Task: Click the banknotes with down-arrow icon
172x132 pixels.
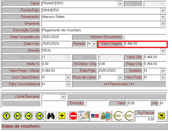Action: [x=84, y=116]
